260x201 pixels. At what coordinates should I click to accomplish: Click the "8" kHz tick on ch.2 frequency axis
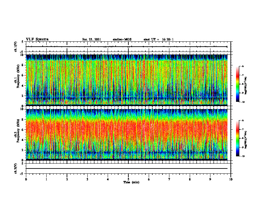tap(23, 120)
